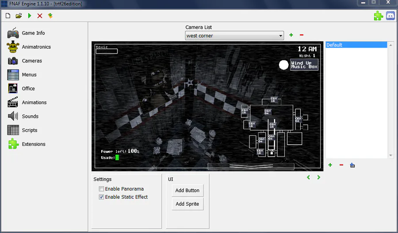The width and height of the screenshot is (398, 233).
Task: Click the Power left: 100% text
Action: coord(120,151)
